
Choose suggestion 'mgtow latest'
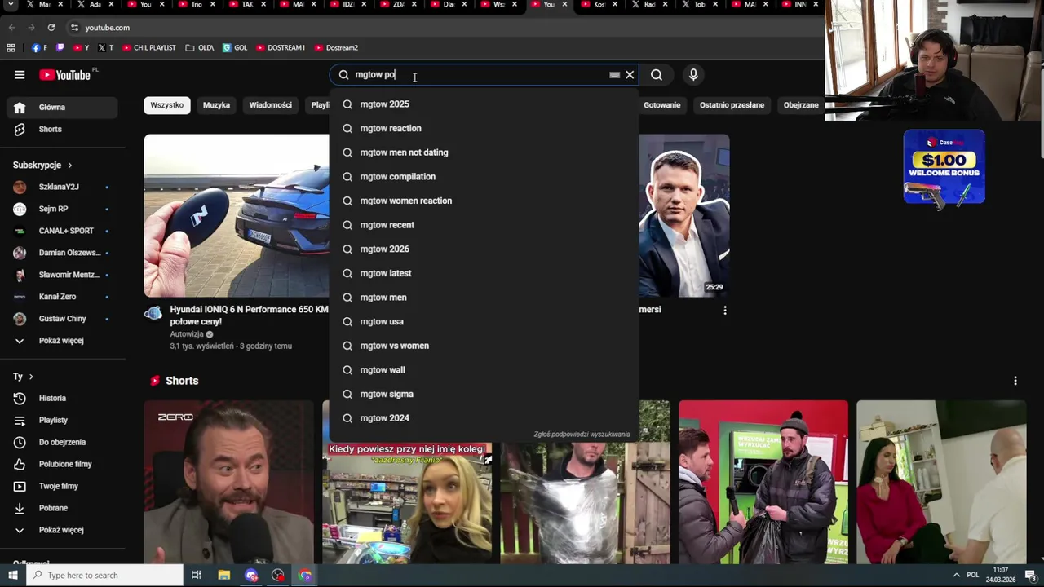point(484,273)
